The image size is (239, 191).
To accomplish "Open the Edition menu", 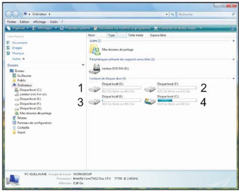I will (24, 22).
